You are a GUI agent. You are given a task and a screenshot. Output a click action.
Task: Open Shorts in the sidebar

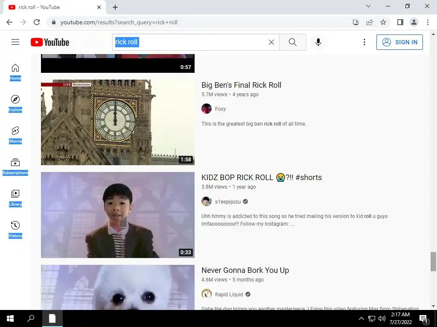[x=15, y=135]
